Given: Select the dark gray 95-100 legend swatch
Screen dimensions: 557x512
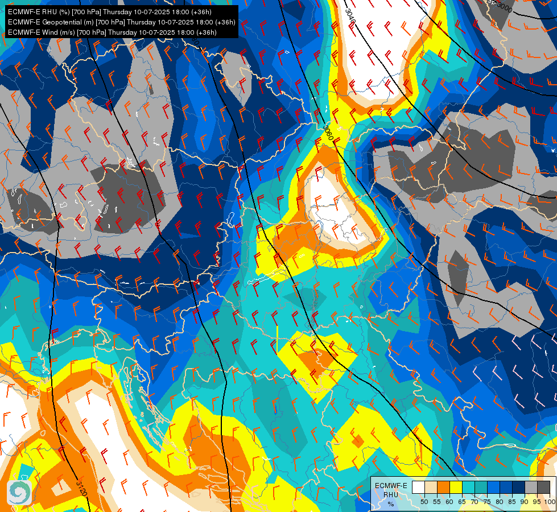Looking at the screenshot, I should pos(543,487).
